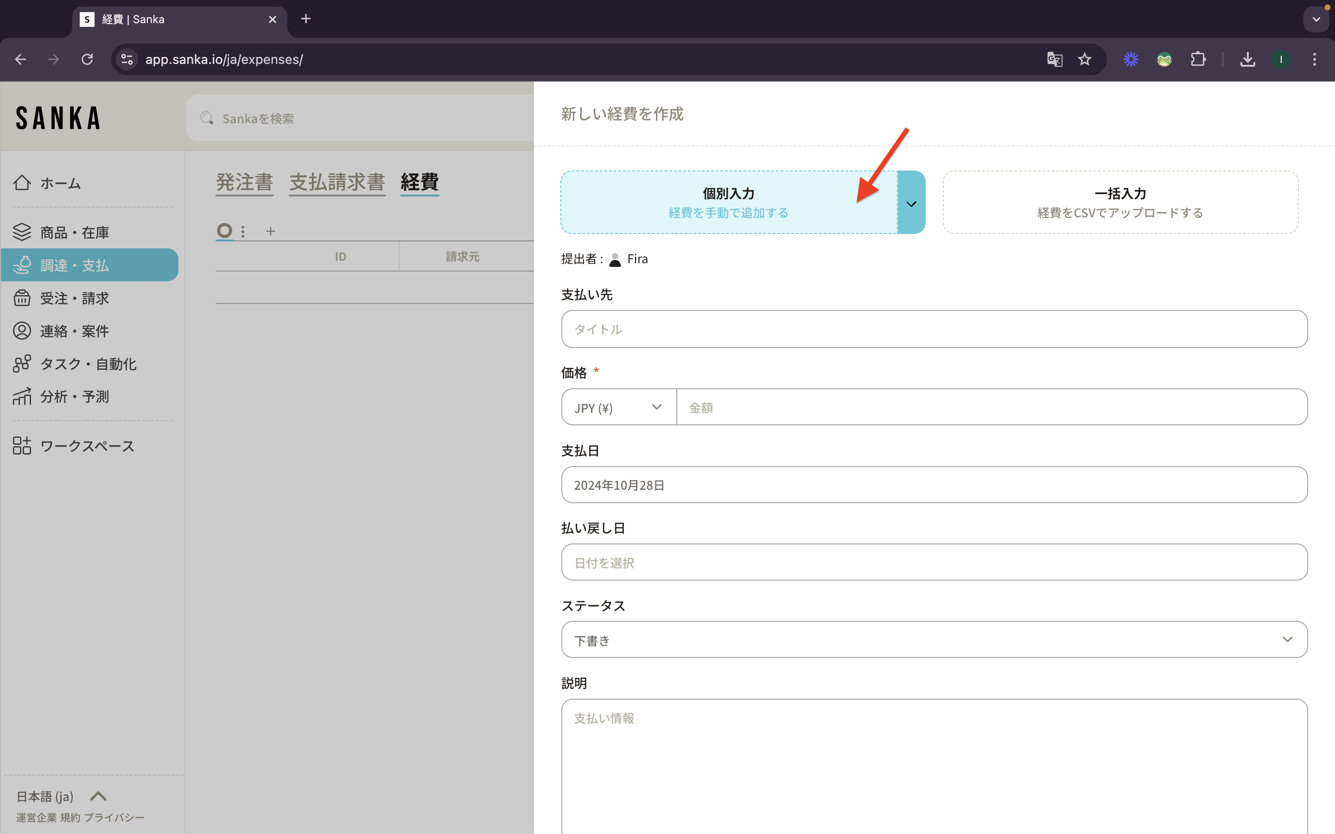Select the 個別入力 manual entry option
Image resolution: width=1335 pixels, height=834 pixels.
pyautogui.click(x=728, y=202)
